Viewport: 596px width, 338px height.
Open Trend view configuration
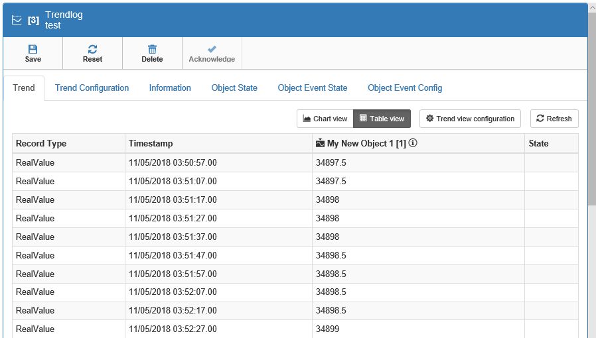coord(470,119)
